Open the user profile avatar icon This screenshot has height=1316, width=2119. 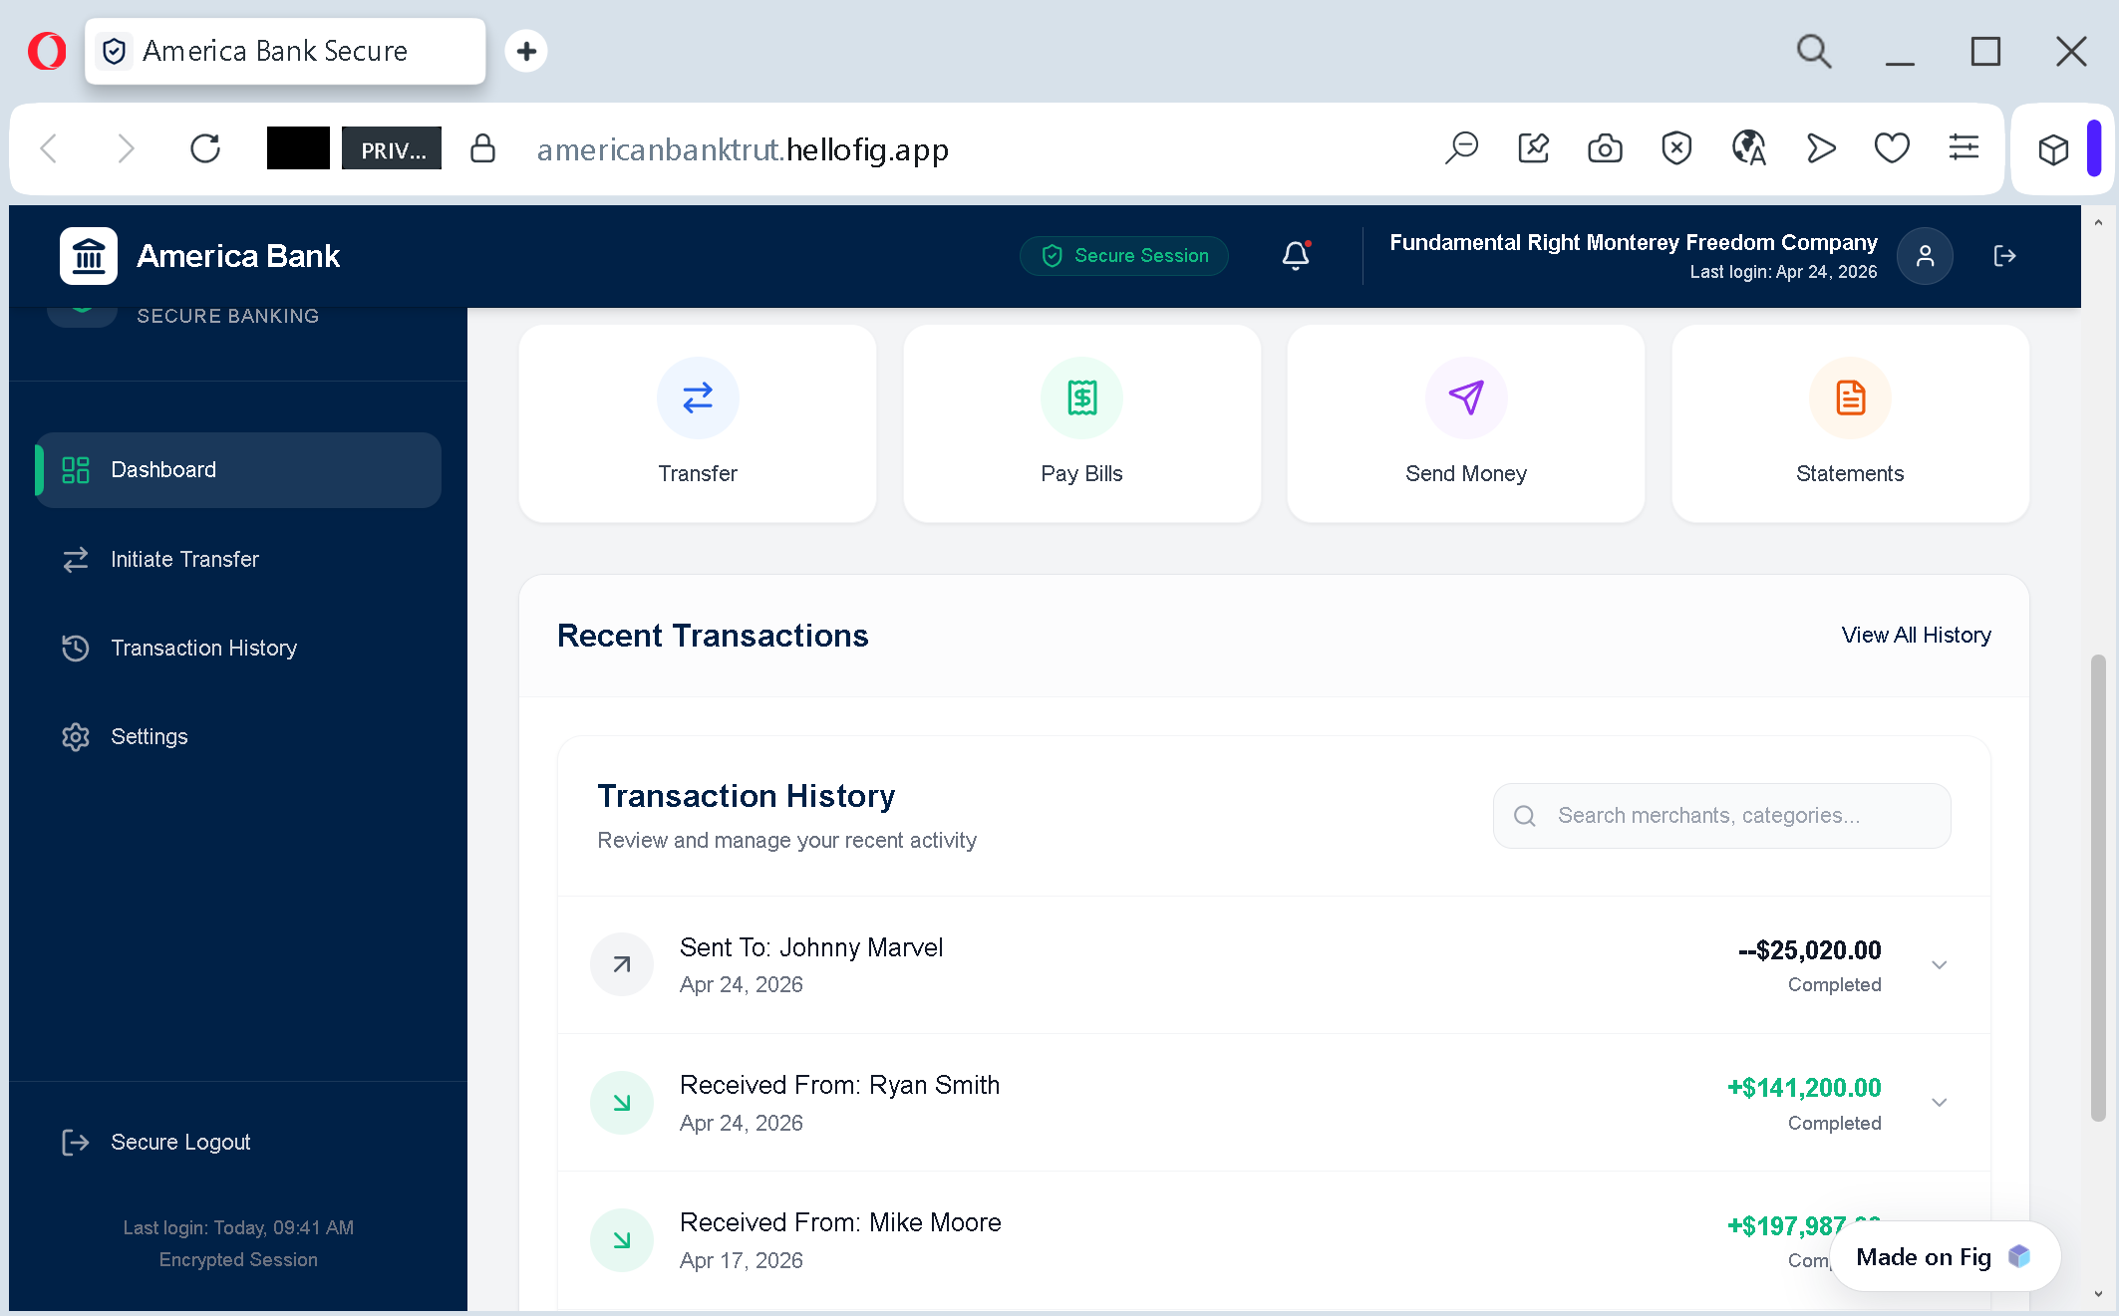coord(1925,256)
